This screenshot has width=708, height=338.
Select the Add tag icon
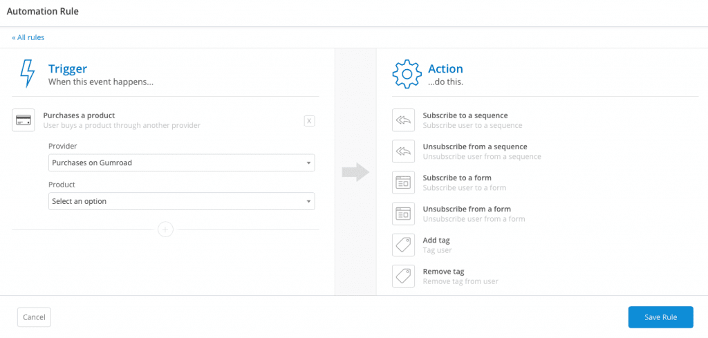[x=403, y=245]
